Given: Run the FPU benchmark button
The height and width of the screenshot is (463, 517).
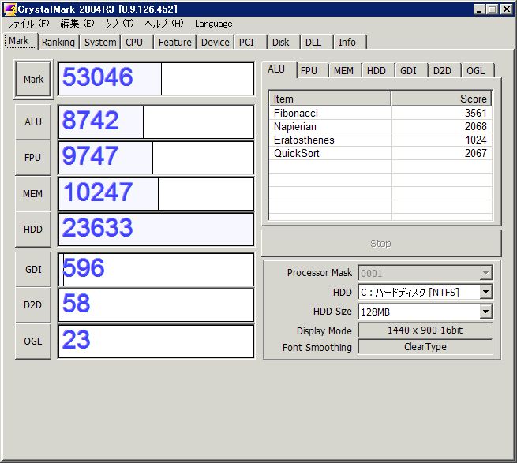Looking at the screenshot, I should click(33, 158).
